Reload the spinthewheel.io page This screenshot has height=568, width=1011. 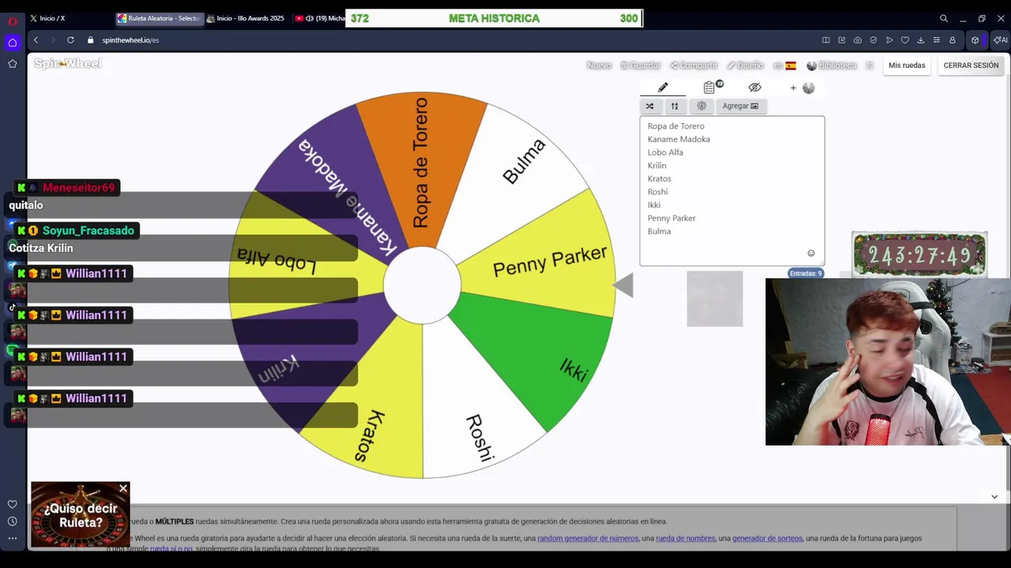[70, 40]
